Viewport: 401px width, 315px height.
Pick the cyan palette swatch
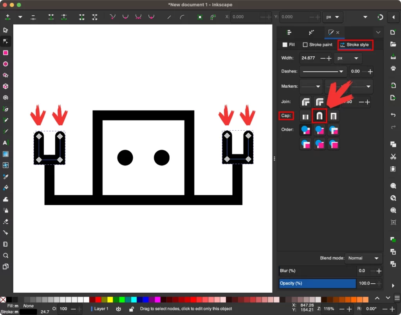(x=134, y=299)
